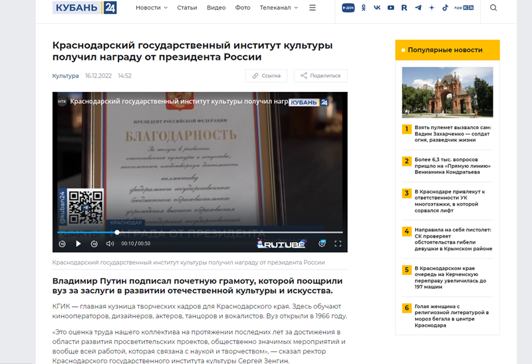Open the Zen star icon
Screen dimensions: 532x364
(432, 7)
